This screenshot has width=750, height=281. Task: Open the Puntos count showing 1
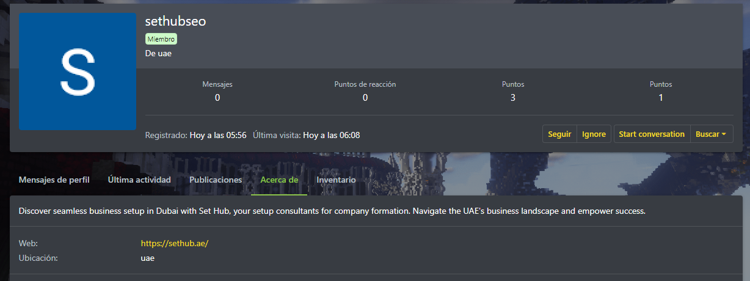coord(661,97)
